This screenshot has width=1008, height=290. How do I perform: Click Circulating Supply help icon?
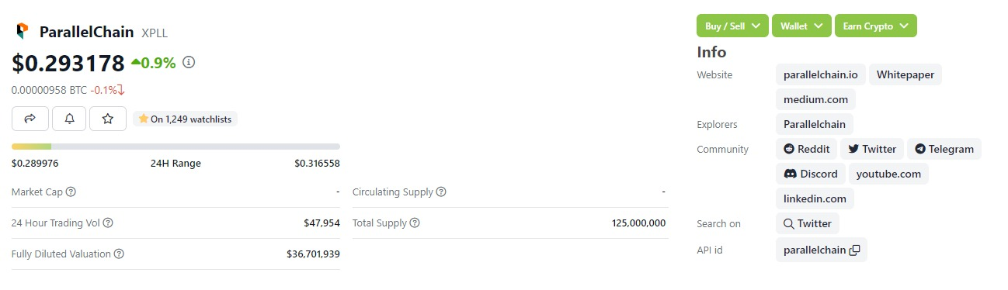point(441,192)
